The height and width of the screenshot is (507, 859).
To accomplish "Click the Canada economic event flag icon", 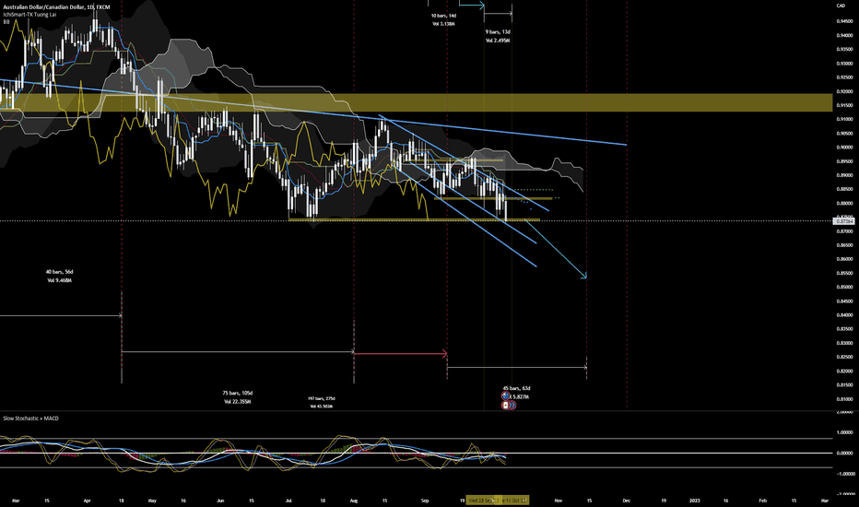I will 505,406.
